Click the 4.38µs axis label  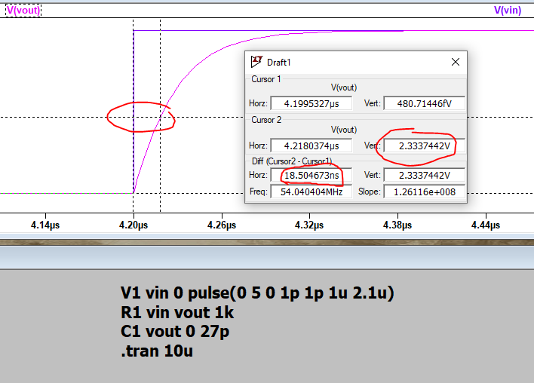pos(397,225)
